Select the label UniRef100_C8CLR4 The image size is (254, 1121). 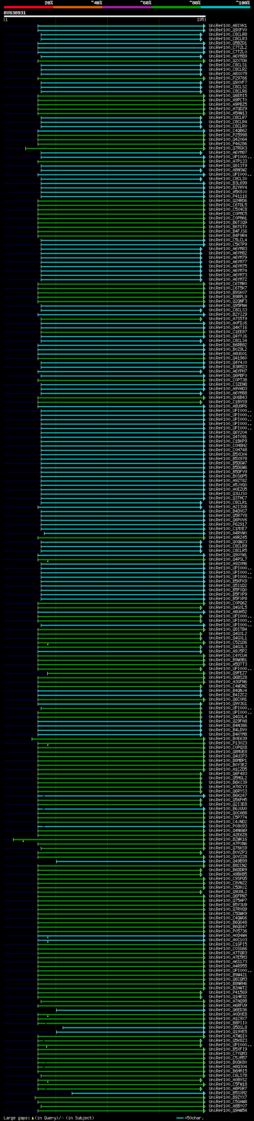(227, 122)
